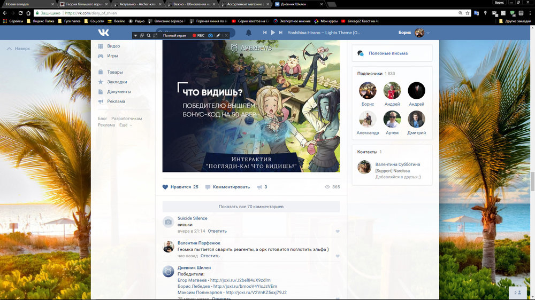Viewport: 535px width, 300px height.
Task: Open subscriber Борис avatar
Action: point(368,91)
